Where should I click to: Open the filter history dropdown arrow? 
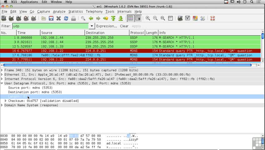coord(92,26)
